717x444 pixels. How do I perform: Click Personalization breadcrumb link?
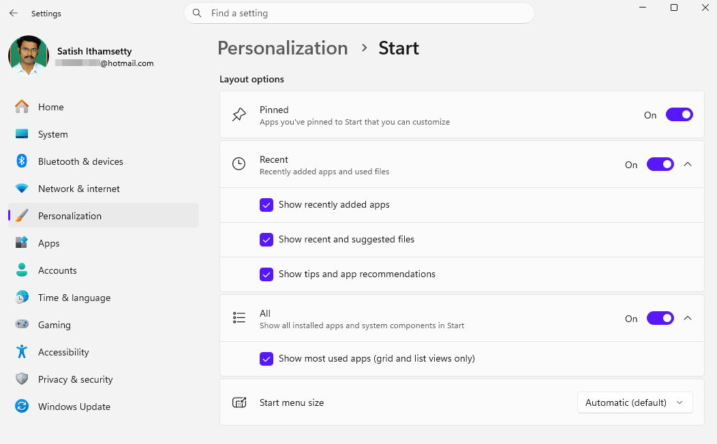pos(283,48)
